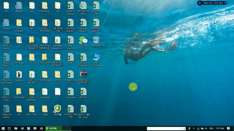
Task: Select the Template Requisition Excel file
Action: (83, 25)
